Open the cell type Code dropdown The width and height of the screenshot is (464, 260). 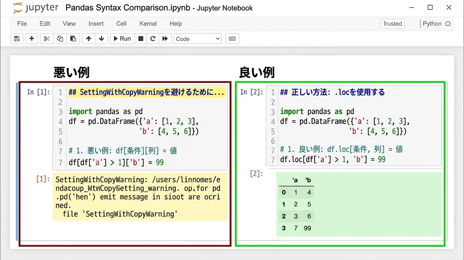[197, 39]
